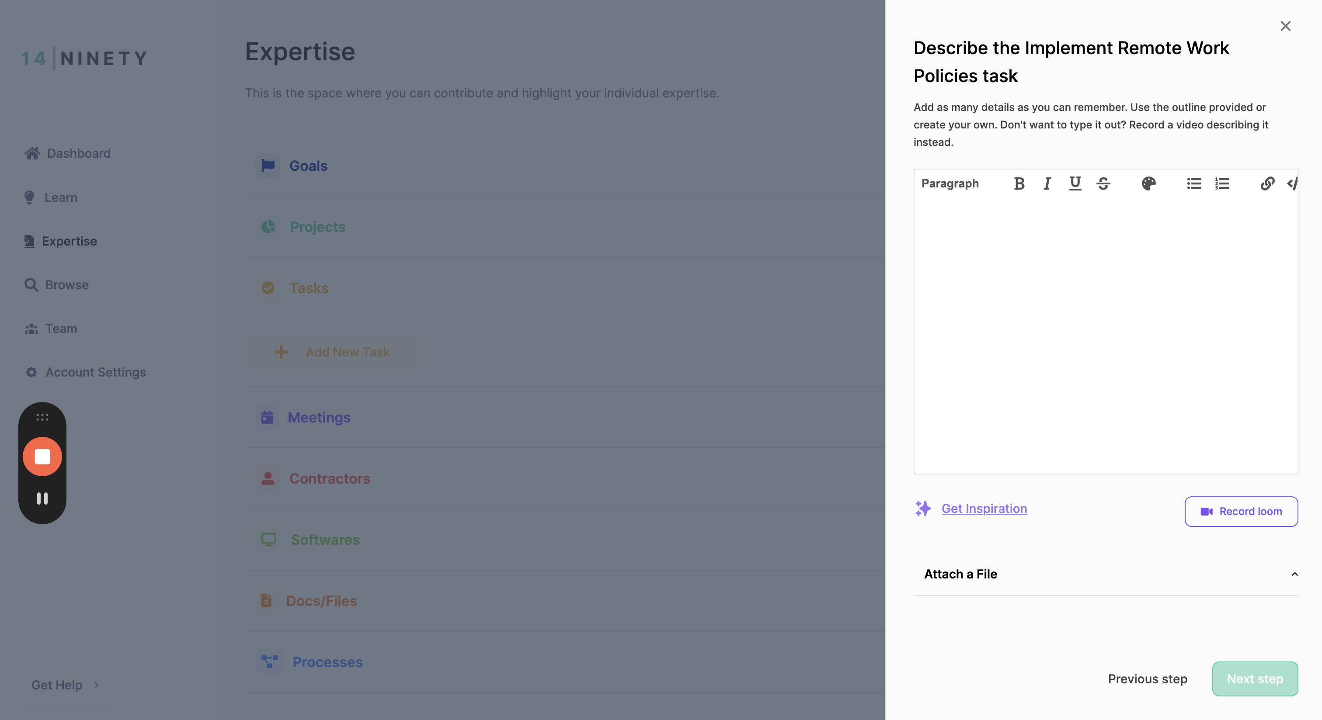Screen dimensions: 1322x720
Task: Click Add New Task
Action: point(331,352)
